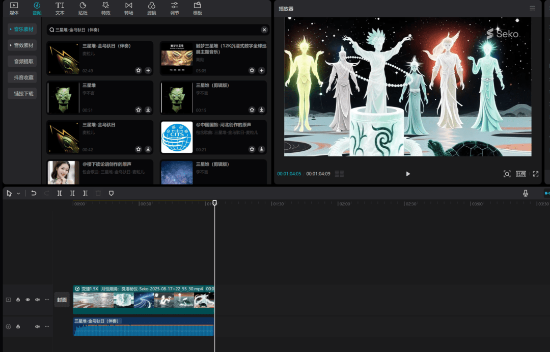Click the playhead handle on the ruler
The width and height of the screenshot is (550, 352).
point(215,203)
